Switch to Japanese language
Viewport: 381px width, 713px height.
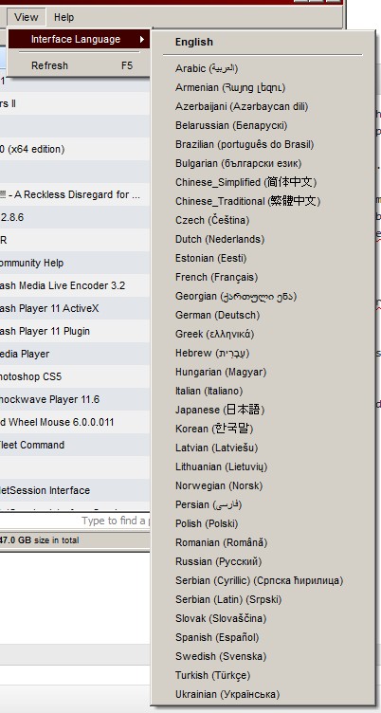pos(263,410)
